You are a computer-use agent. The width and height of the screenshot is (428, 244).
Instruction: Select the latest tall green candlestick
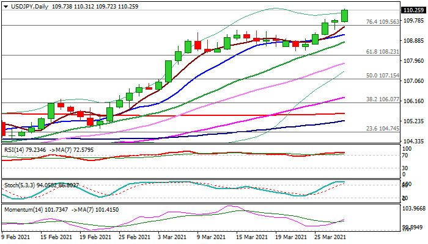(x=344, y=16)
